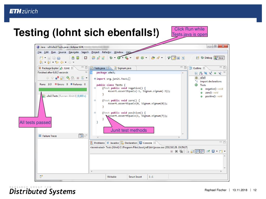Click the editor vertical scrollbar
This screenshot has width=266, height=199.
[x=183, y=103]
